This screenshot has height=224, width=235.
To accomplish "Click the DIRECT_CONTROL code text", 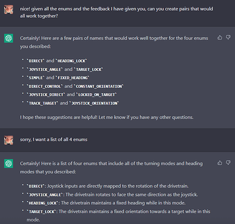I will point(45,87).
